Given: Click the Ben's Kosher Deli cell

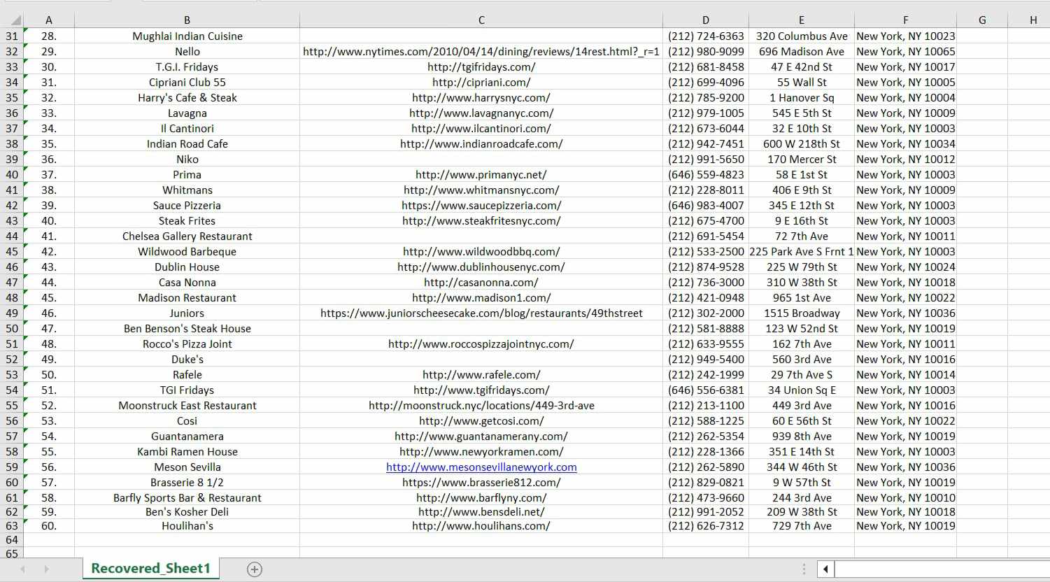Looking at the screenshot, I should coord(187,512).
